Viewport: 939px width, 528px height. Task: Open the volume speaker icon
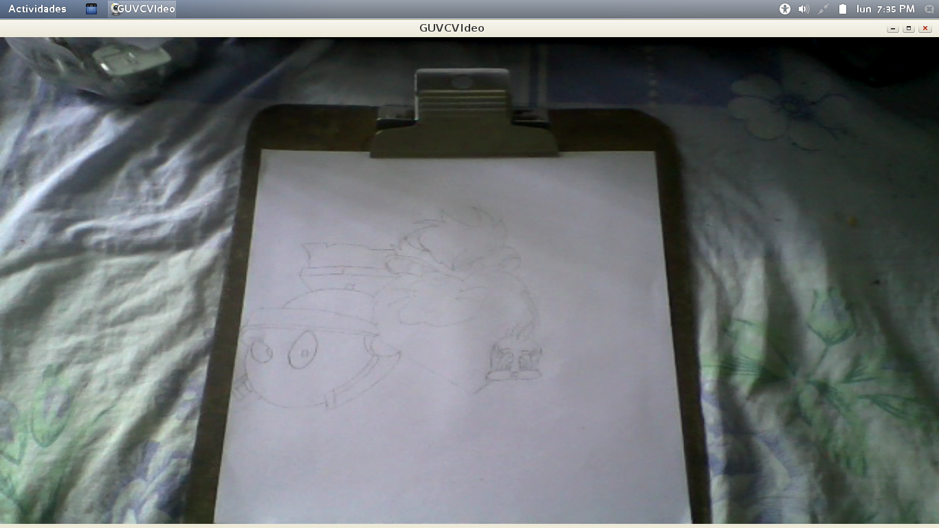[x=804, y=9]
